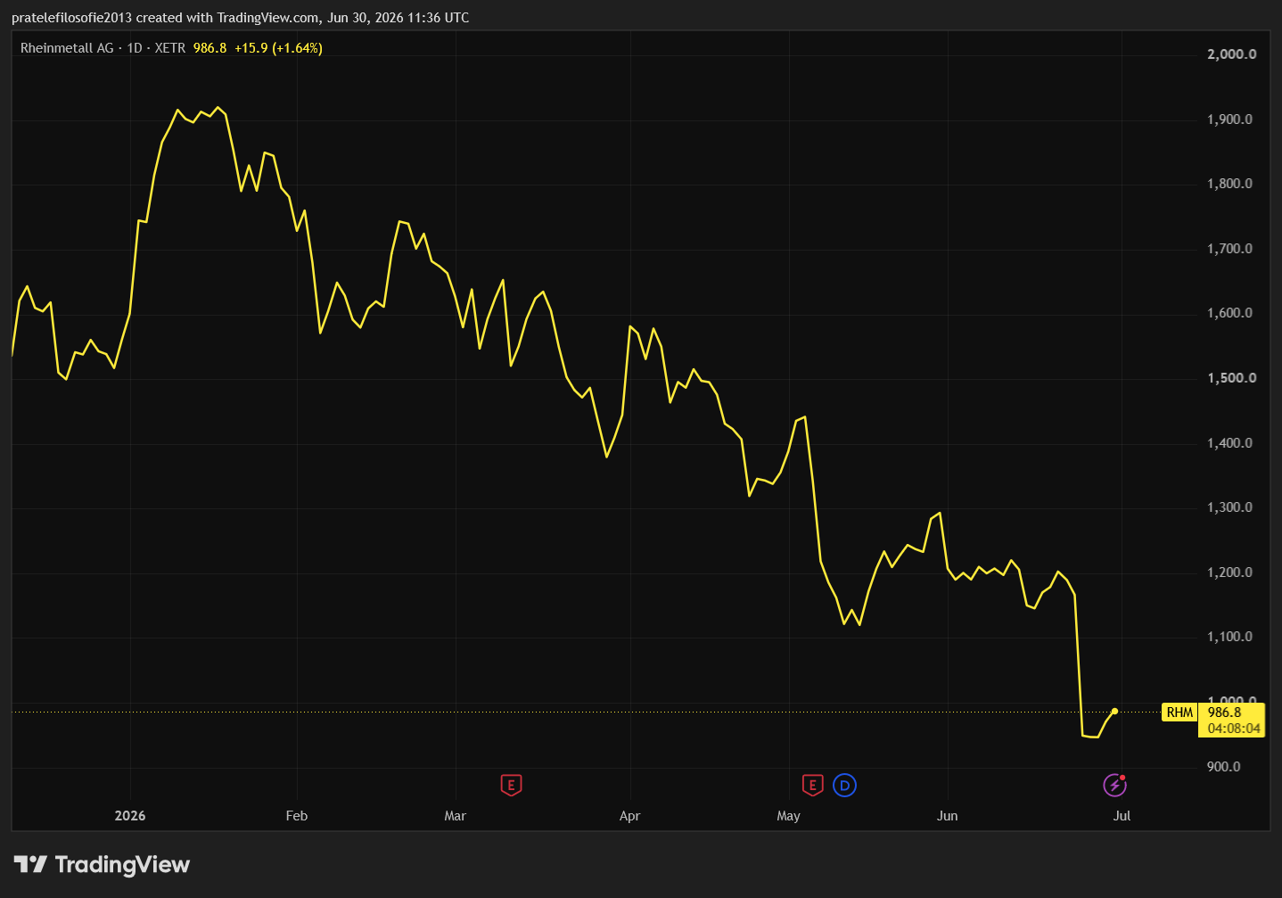Click the TradingView logo

[103, 864]
